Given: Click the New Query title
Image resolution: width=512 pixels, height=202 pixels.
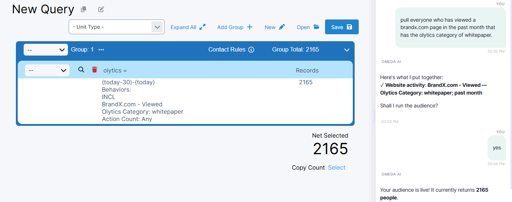Looking at the screenshot, I should [43, 9].
